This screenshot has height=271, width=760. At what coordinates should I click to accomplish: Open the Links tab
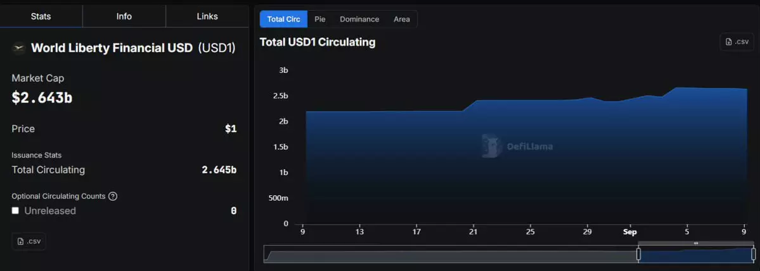point(207,16)
